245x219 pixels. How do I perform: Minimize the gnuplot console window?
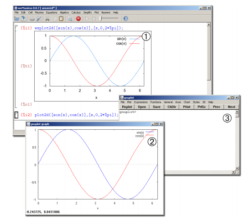[x=229, y=97]
